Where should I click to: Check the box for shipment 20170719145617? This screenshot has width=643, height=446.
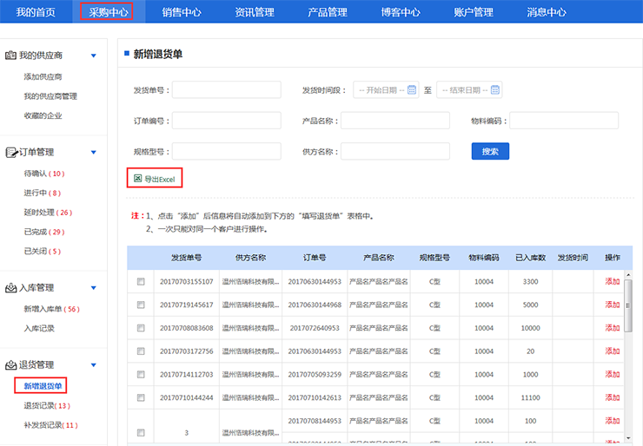pos(141,305)
